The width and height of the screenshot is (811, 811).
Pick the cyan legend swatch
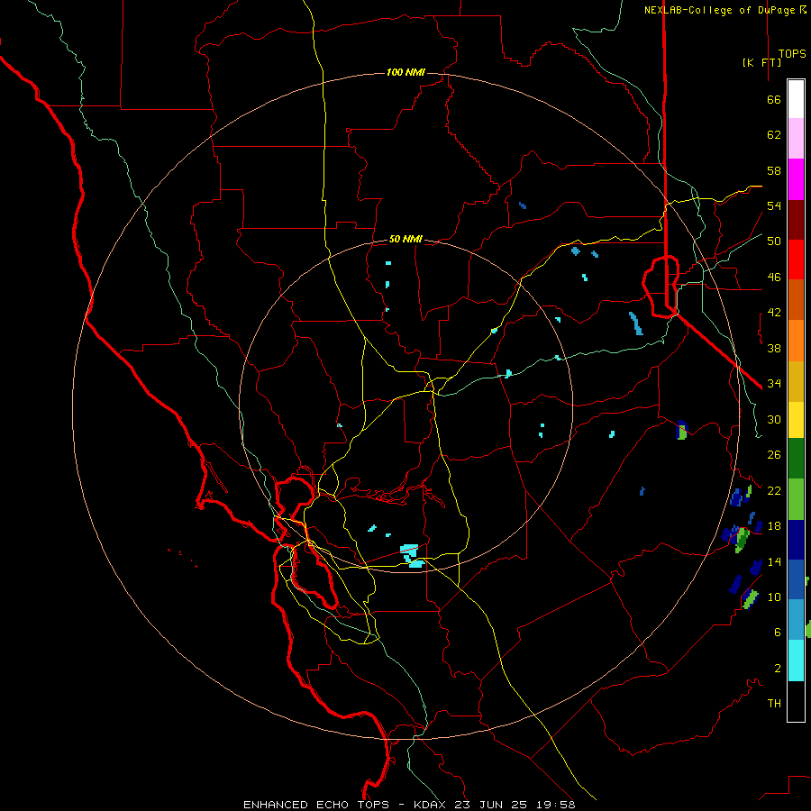pyautogui.click(x=796, y=661)
